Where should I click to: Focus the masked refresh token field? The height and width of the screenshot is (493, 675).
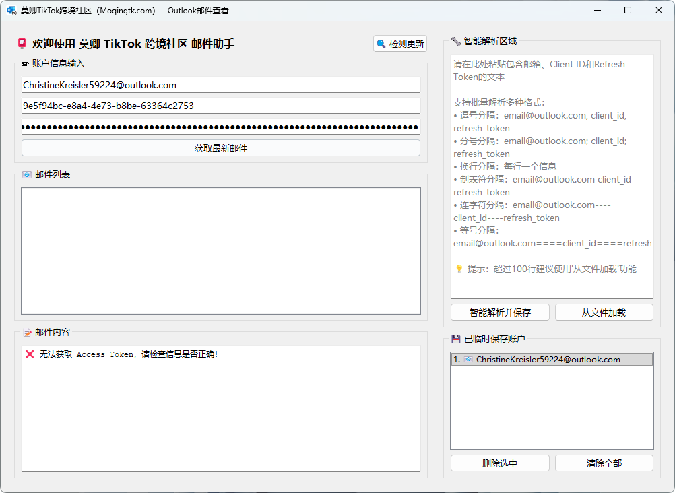pyautogui.click(x=221, y=127)
